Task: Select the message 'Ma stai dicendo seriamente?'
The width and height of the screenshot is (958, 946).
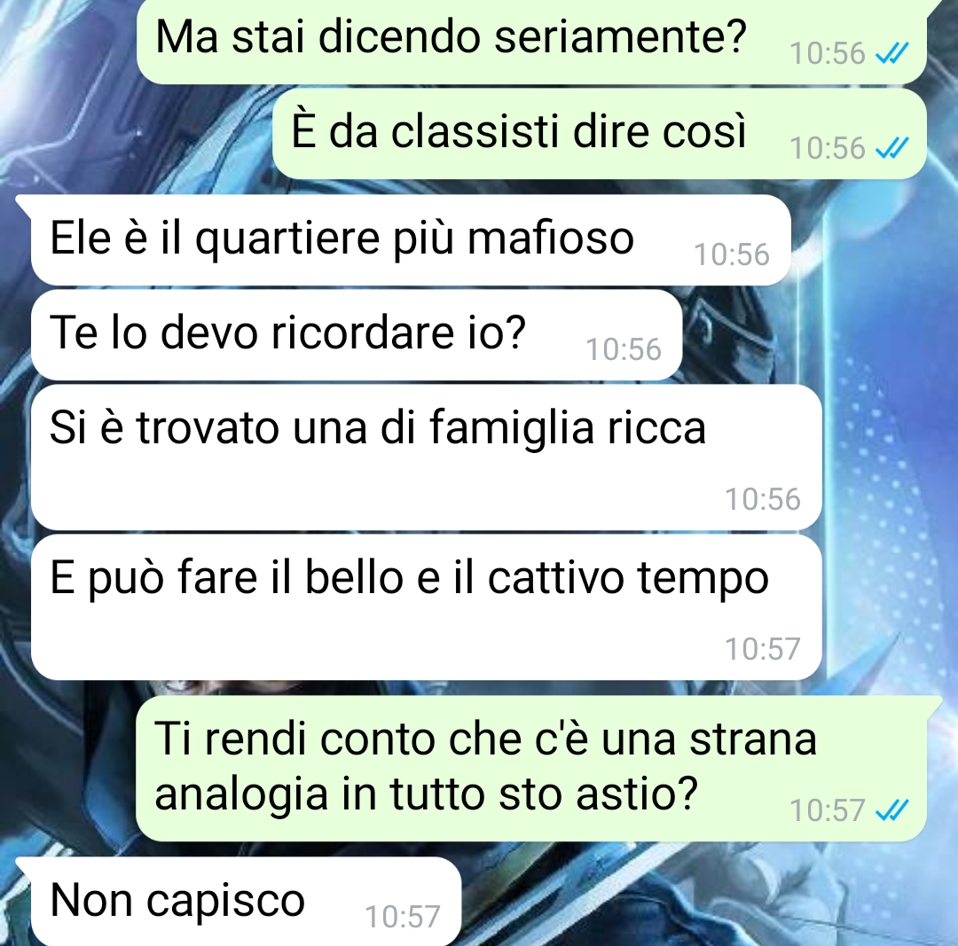Action: tap(531, 40)
